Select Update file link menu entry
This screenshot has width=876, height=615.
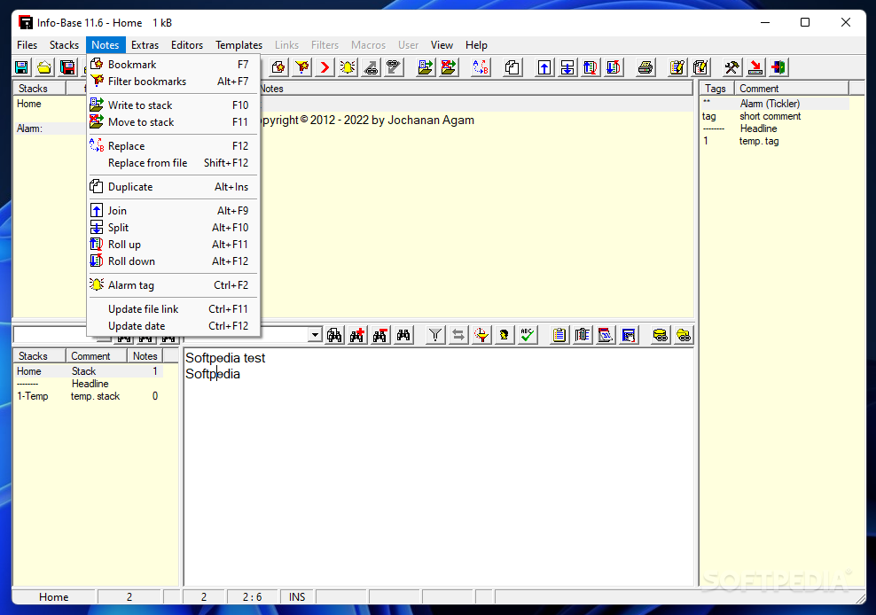click(174, 309)
